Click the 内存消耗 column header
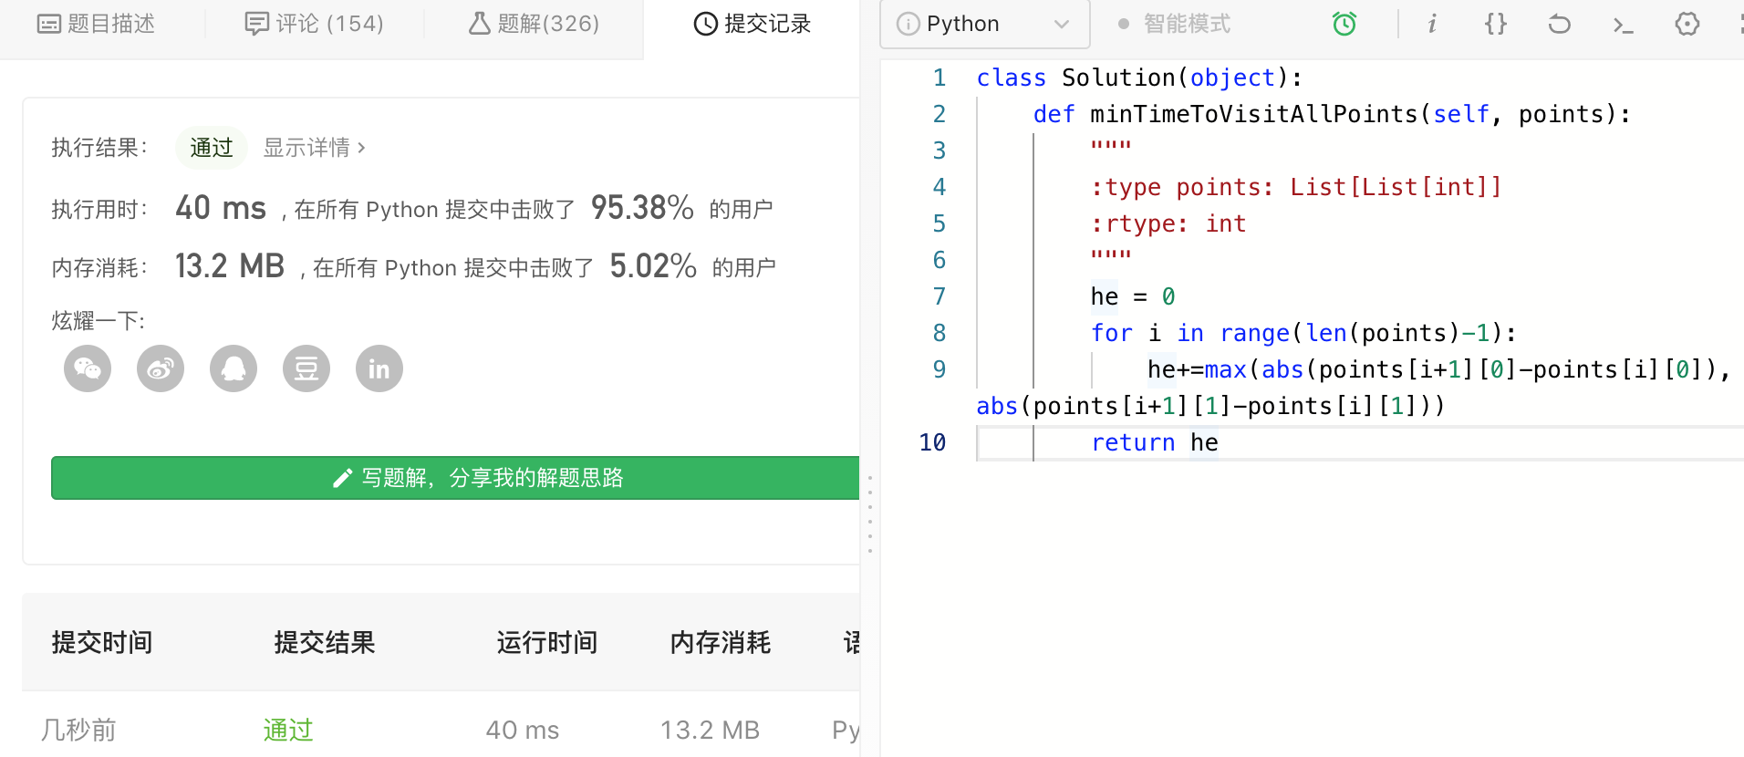Viewport: 1744px width, 757px height. (721, 643)
